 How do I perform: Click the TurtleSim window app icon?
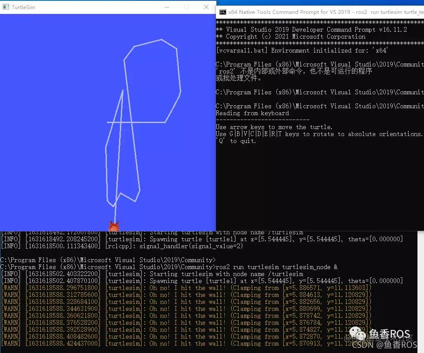6,7
